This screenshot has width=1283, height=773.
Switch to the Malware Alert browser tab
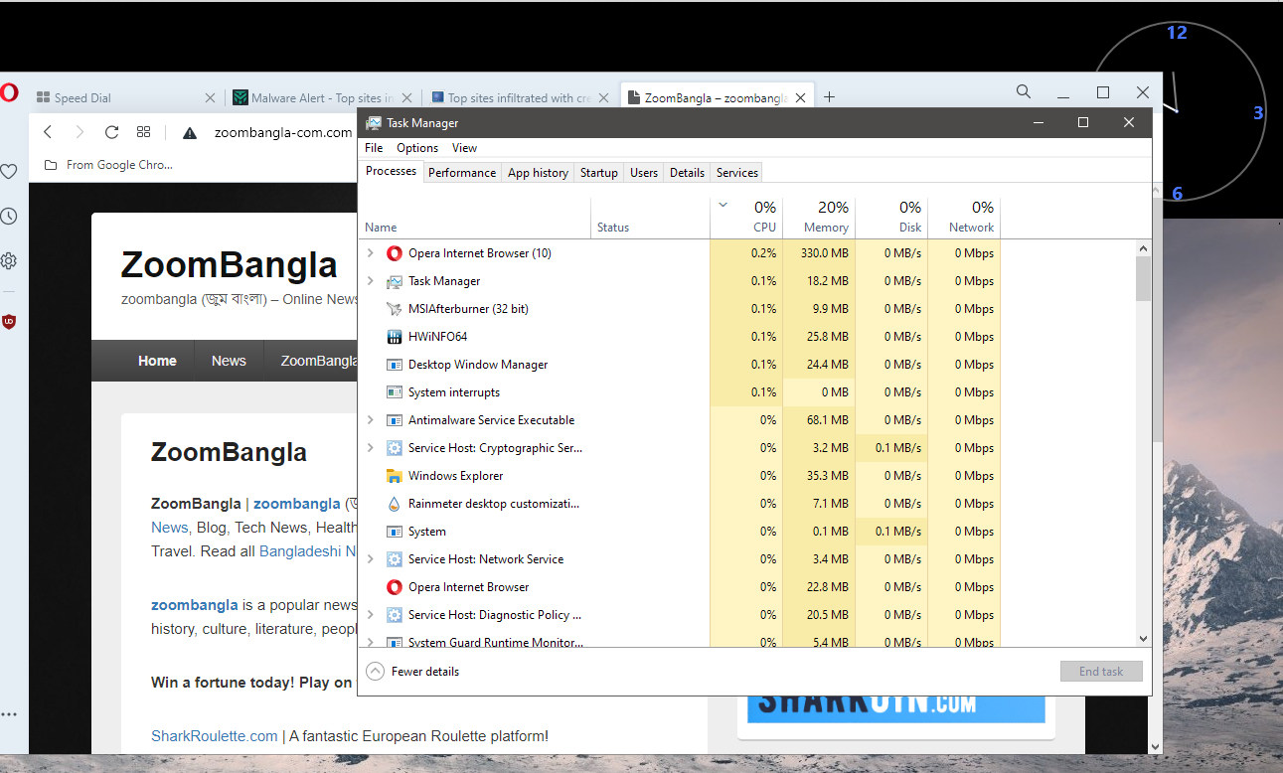(322, 97)
